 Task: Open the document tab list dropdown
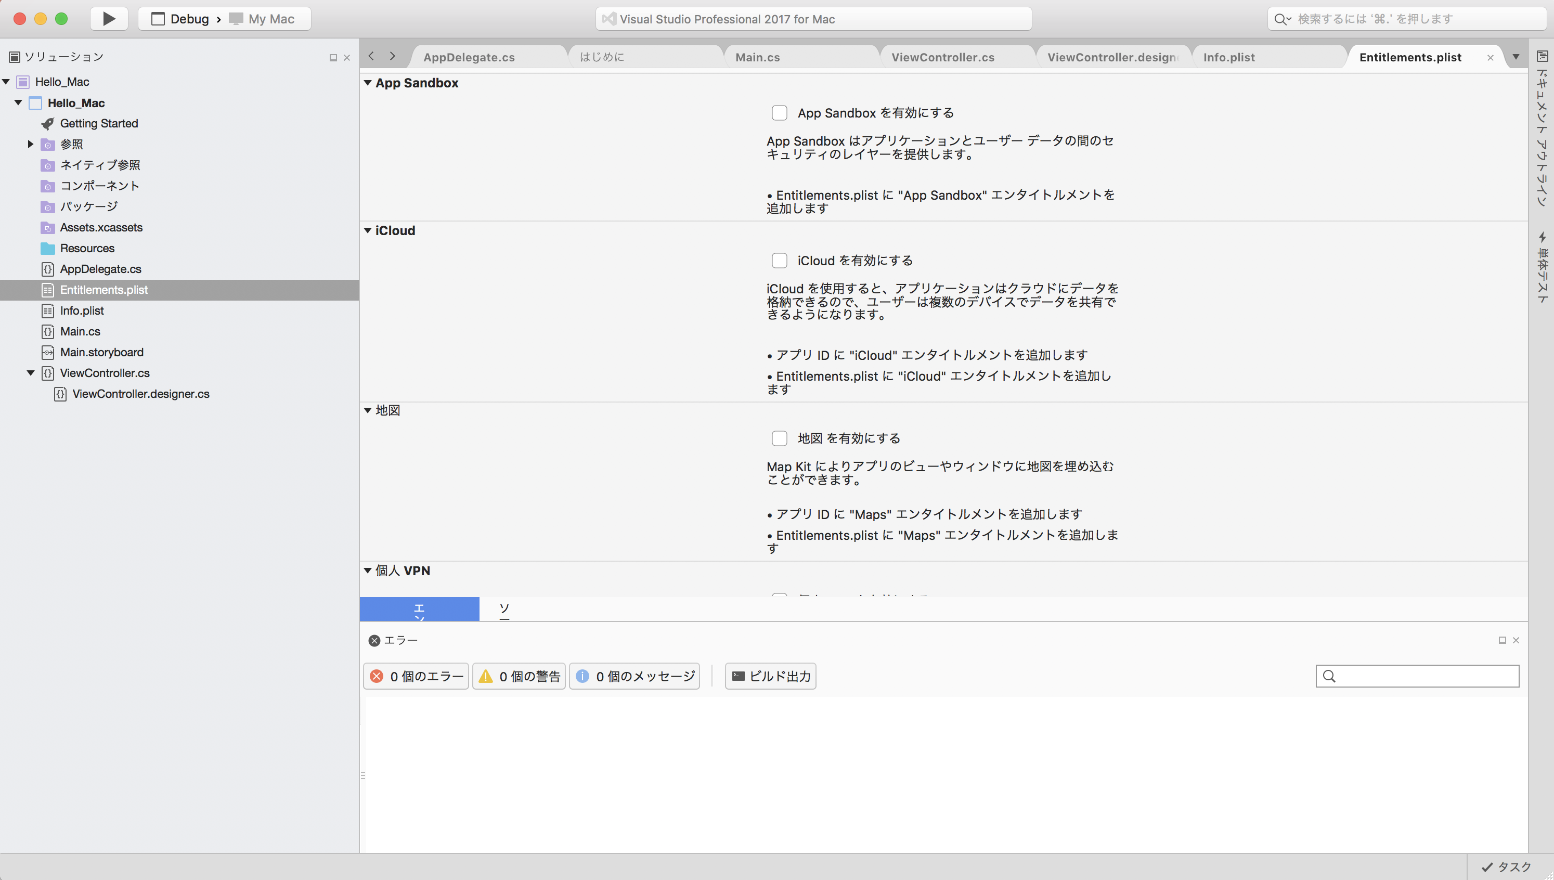coord(1516,57)
